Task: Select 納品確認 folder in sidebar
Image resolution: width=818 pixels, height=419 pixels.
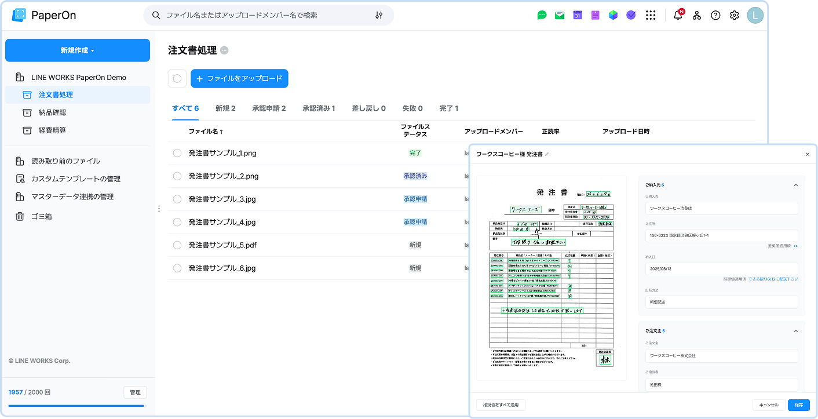Action: [78, 112]
